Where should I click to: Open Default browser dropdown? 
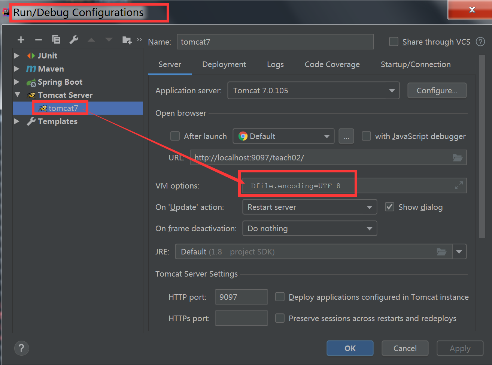pos(283,136)
